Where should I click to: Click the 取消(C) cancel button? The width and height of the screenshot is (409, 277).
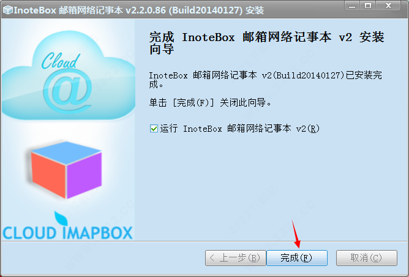click(x=367, y=258)
